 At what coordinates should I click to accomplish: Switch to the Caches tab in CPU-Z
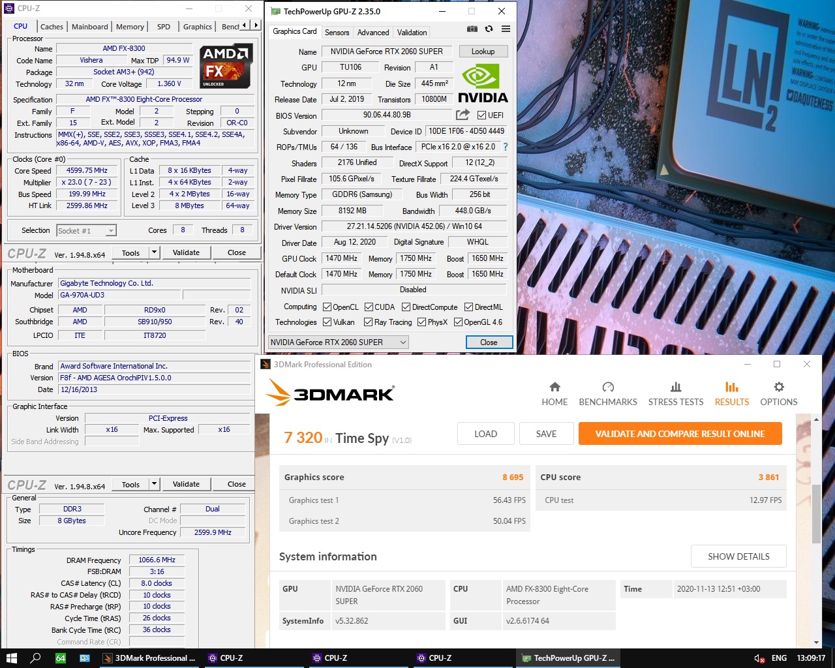(52, 27)
